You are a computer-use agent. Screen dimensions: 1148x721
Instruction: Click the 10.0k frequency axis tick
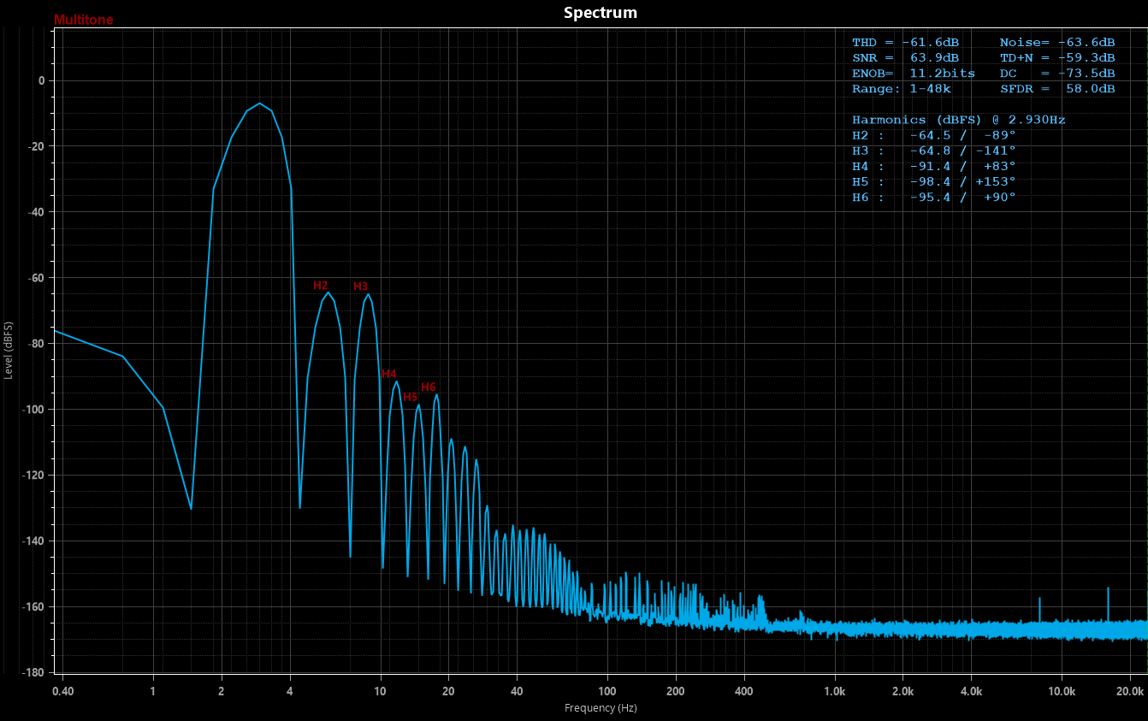coord(1062,690)
